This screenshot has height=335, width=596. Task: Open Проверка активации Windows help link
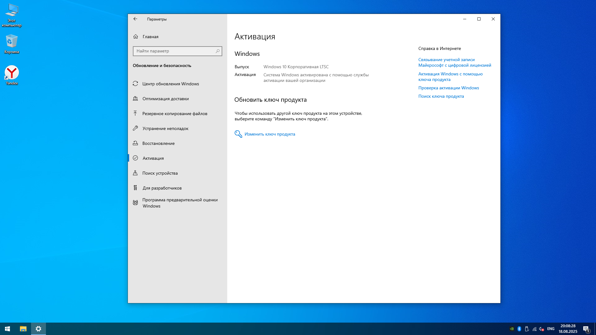(449, 88)
